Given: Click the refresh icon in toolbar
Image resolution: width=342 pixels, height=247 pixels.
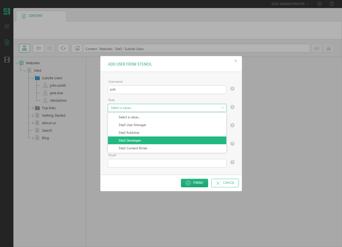Looking at the screenshot, I should (63, 48).
